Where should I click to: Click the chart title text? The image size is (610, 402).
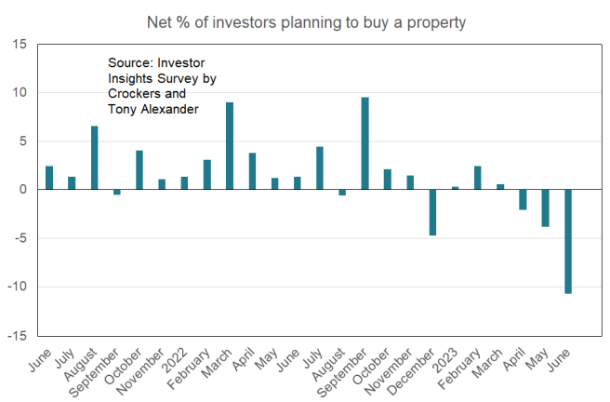(304, 20)
